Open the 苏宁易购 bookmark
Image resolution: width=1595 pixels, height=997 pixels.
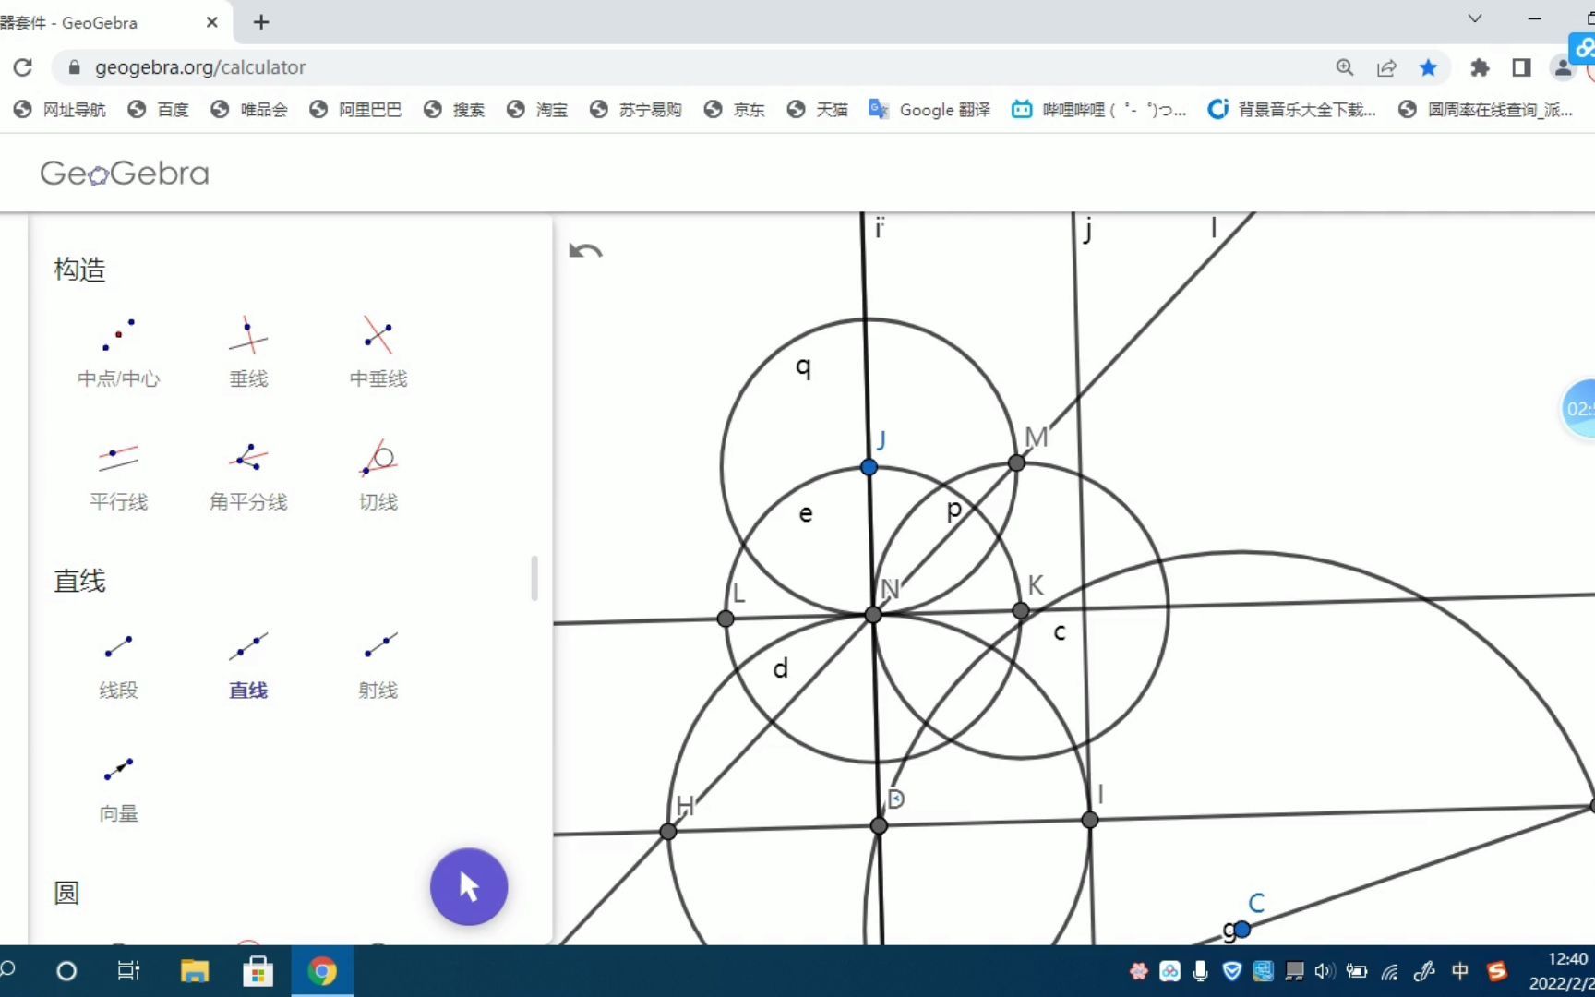click(x=636, y=110)
